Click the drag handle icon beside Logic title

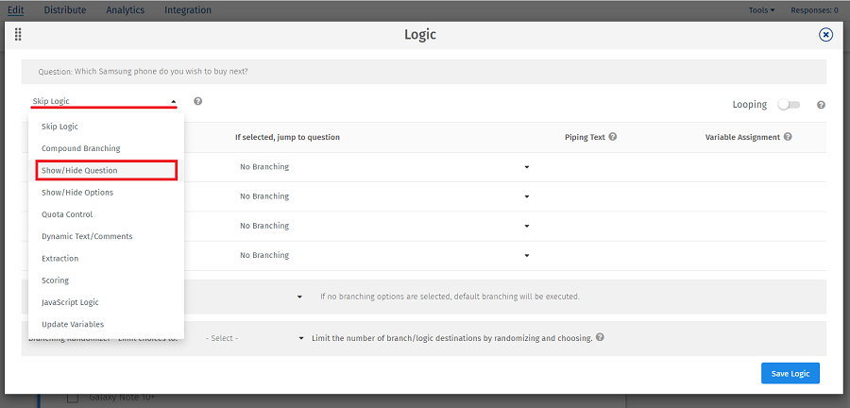coord(18,35)
